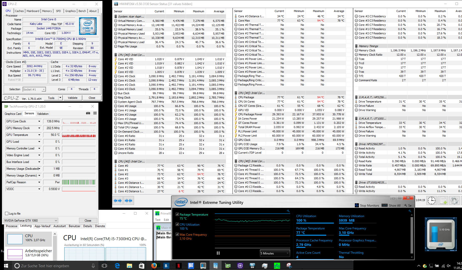The height and width of the screenshot is (270, 462).
Task: Click HWiNFO reset clock icon
Action: 432,201
